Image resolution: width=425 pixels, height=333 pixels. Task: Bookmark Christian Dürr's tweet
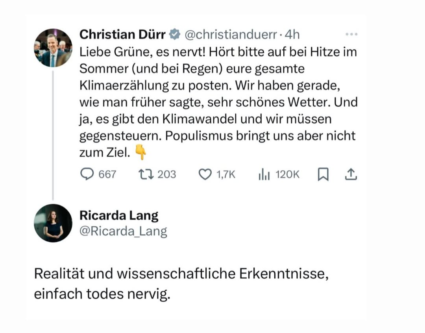click(323, 174)
